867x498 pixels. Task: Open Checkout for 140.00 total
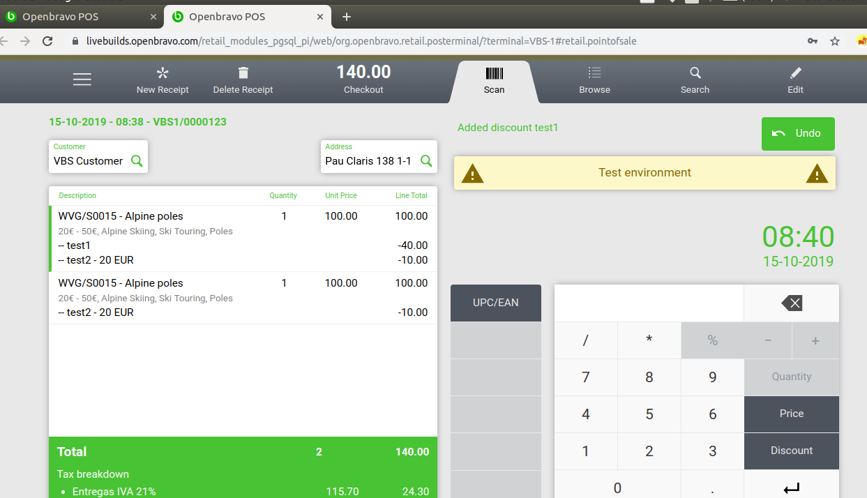[363, 80]
